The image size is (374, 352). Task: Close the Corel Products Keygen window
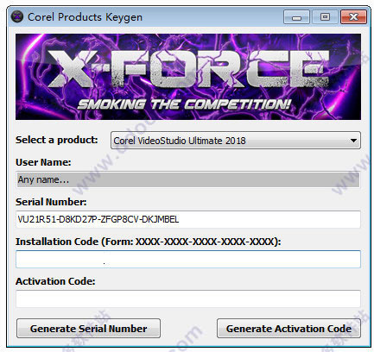(353, 17)
